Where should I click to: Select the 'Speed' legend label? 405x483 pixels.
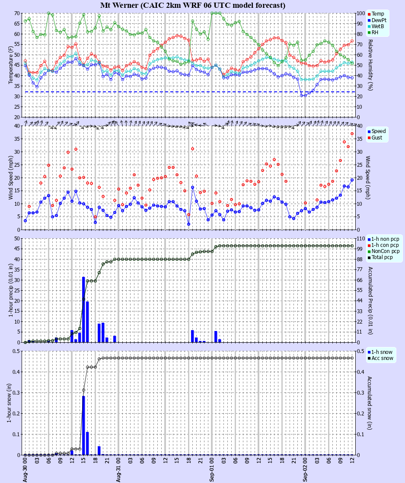tap(379, 131)
